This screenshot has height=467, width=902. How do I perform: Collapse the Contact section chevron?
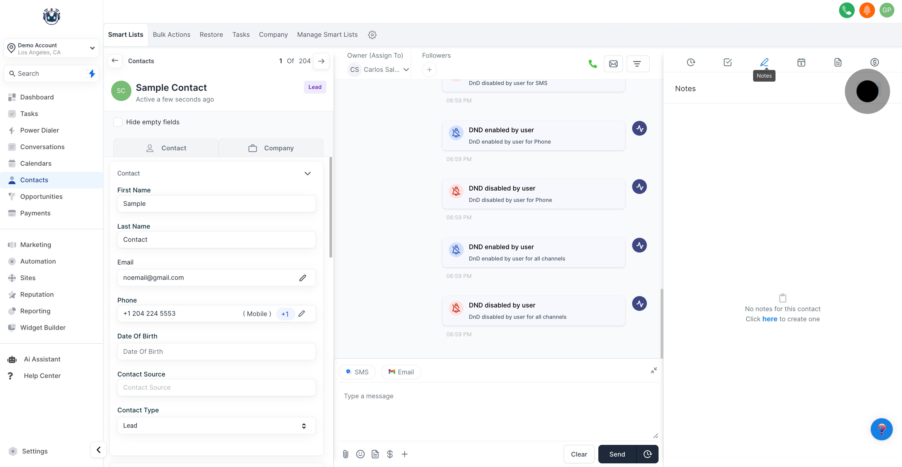tap(307, 173)
